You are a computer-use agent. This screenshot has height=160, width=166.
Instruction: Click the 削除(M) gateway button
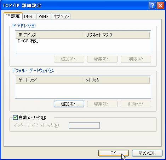[x=136, y=104]
